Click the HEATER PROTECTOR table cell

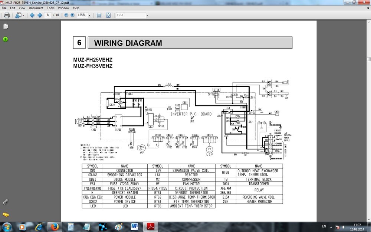point(259,202)
